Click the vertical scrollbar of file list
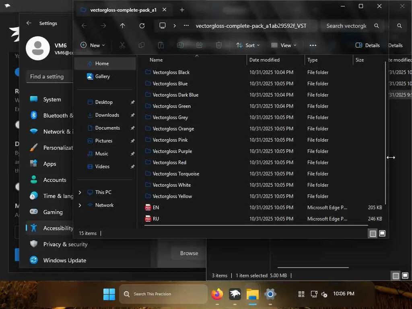 pos(385,133)
